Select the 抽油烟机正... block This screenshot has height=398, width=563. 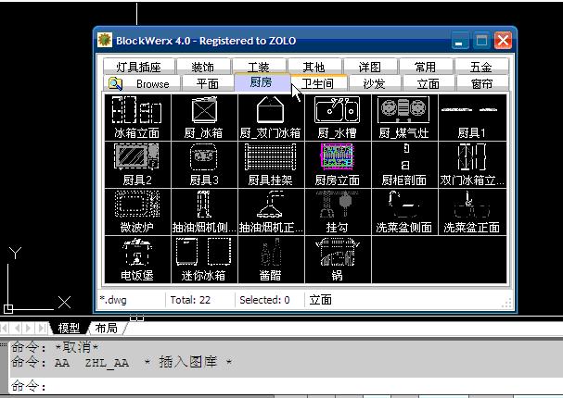pyautogui.click(x=271, y=212)
